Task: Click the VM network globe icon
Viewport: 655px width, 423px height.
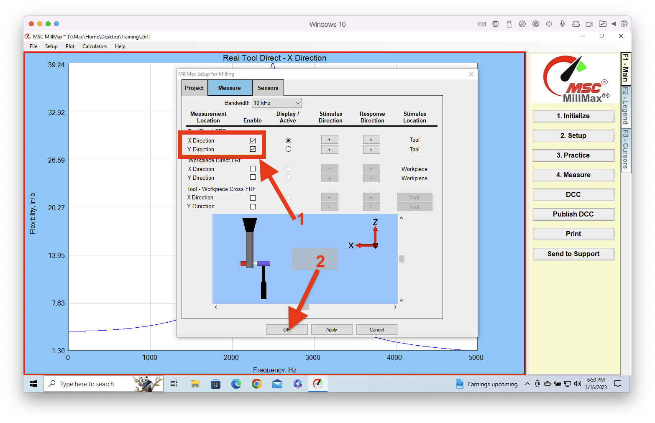Action: tap(536, 24)
